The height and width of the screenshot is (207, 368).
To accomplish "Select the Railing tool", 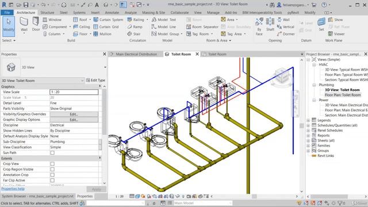I will click(x=136, y=20).
